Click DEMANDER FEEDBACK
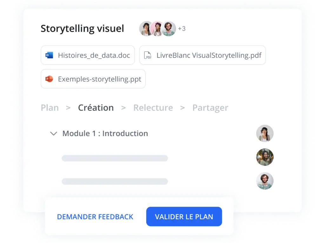 95,217
